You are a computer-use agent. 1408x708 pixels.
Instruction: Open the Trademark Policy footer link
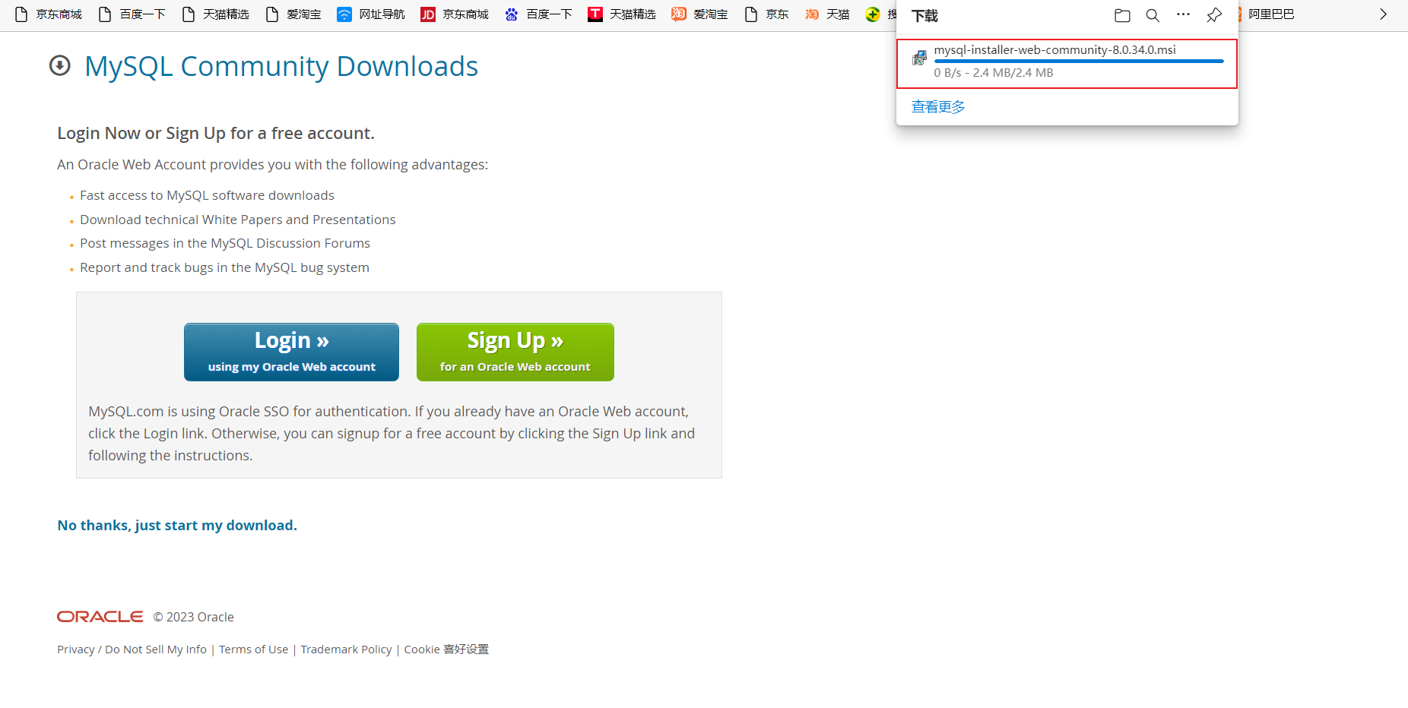[x=346, y=650]
